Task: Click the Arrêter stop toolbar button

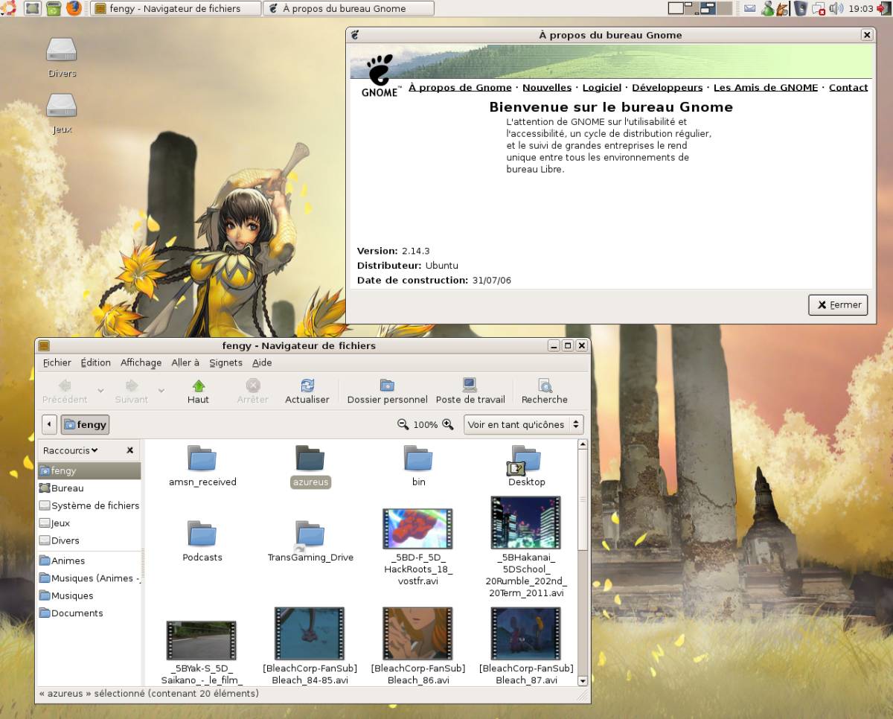Action: (x=253, y=392)
